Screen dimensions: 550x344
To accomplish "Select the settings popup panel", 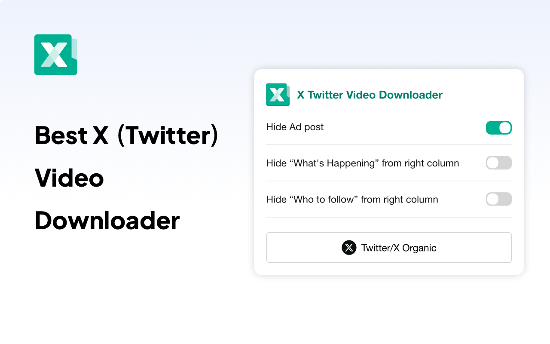I will coord(389,171).
